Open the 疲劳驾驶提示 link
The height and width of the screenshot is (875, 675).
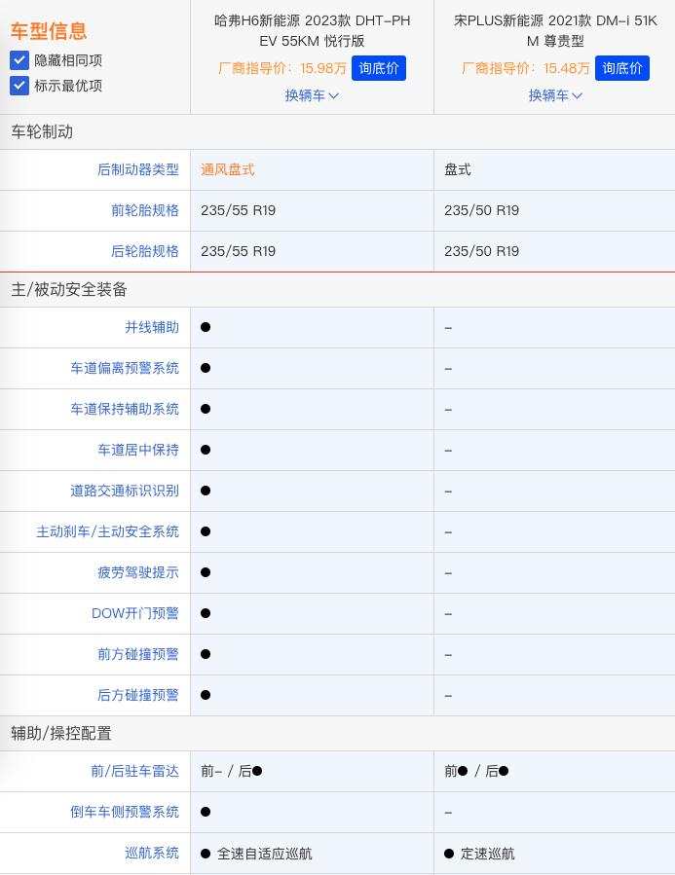click(138, 572)
